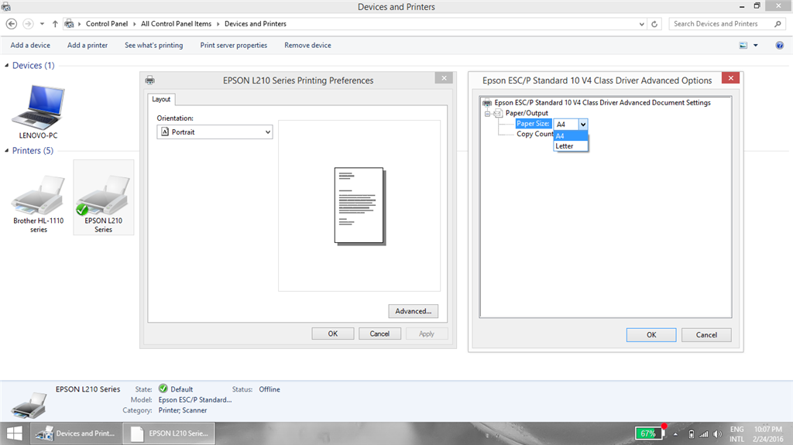
Task: Go up one folder level
Action: 55,24
